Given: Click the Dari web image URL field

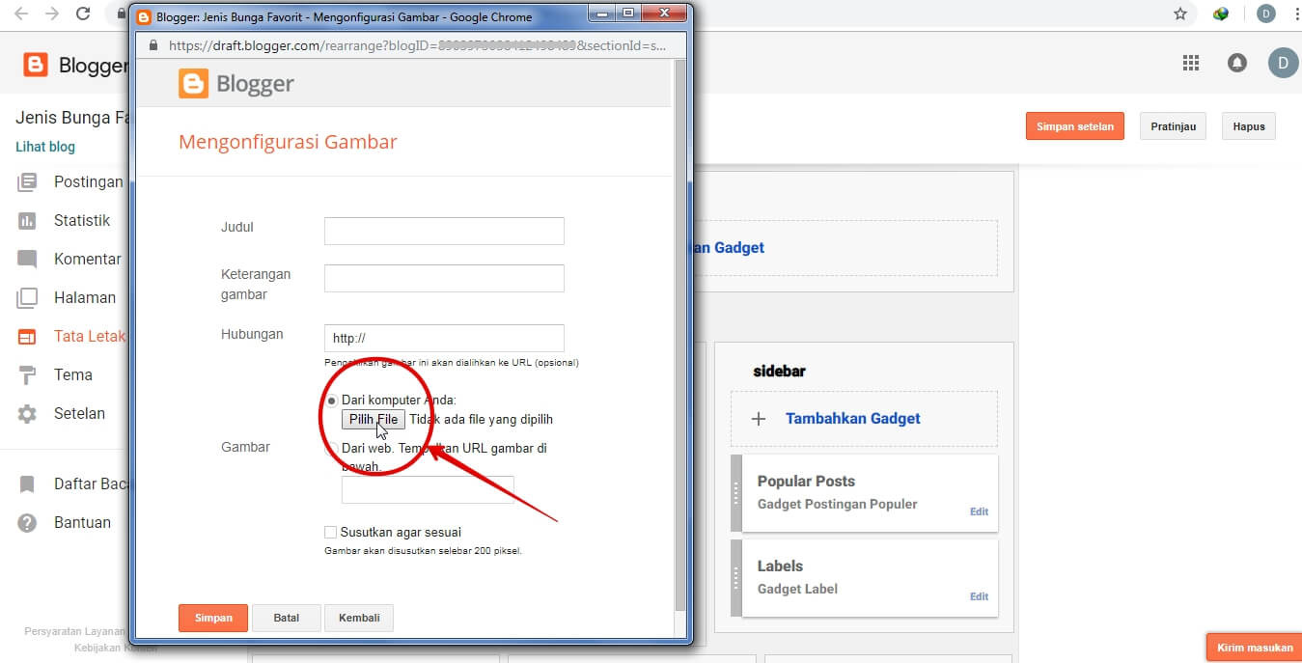Looking at the screenshot, I should coord(428,489).
